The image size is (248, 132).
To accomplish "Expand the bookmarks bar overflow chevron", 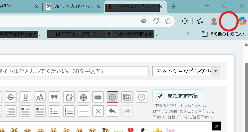I will 188,34.
